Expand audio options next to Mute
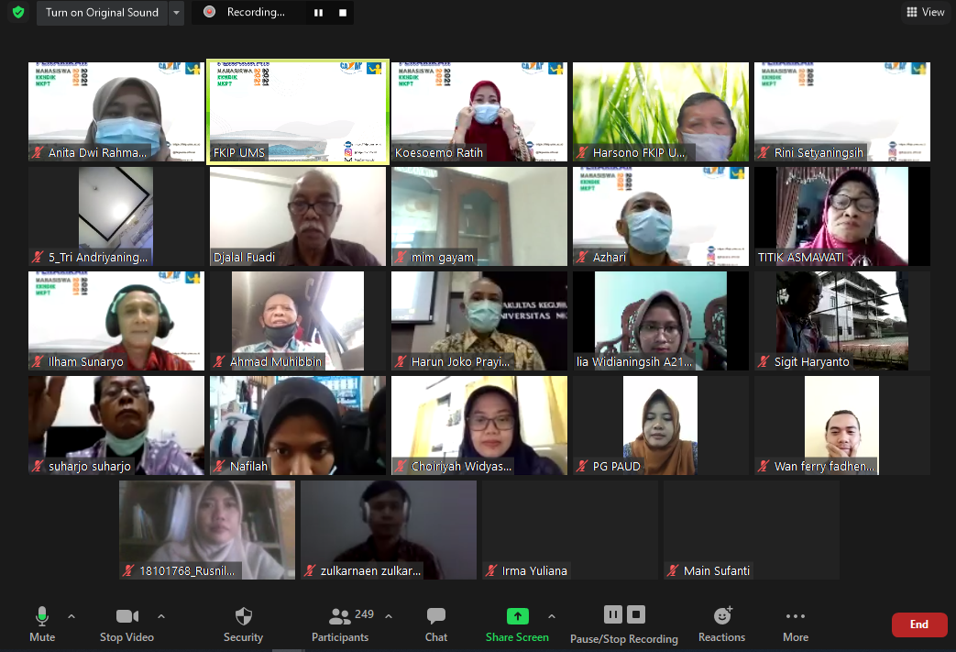 pos(71,616)
